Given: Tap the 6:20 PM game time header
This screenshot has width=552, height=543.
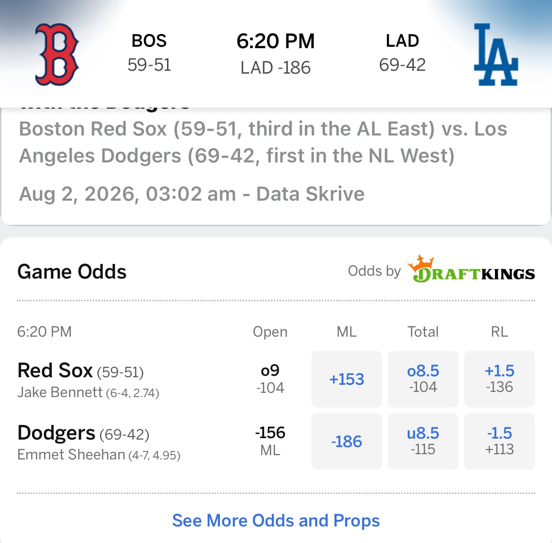Looking at the screenshot, I should coord(276,41).
